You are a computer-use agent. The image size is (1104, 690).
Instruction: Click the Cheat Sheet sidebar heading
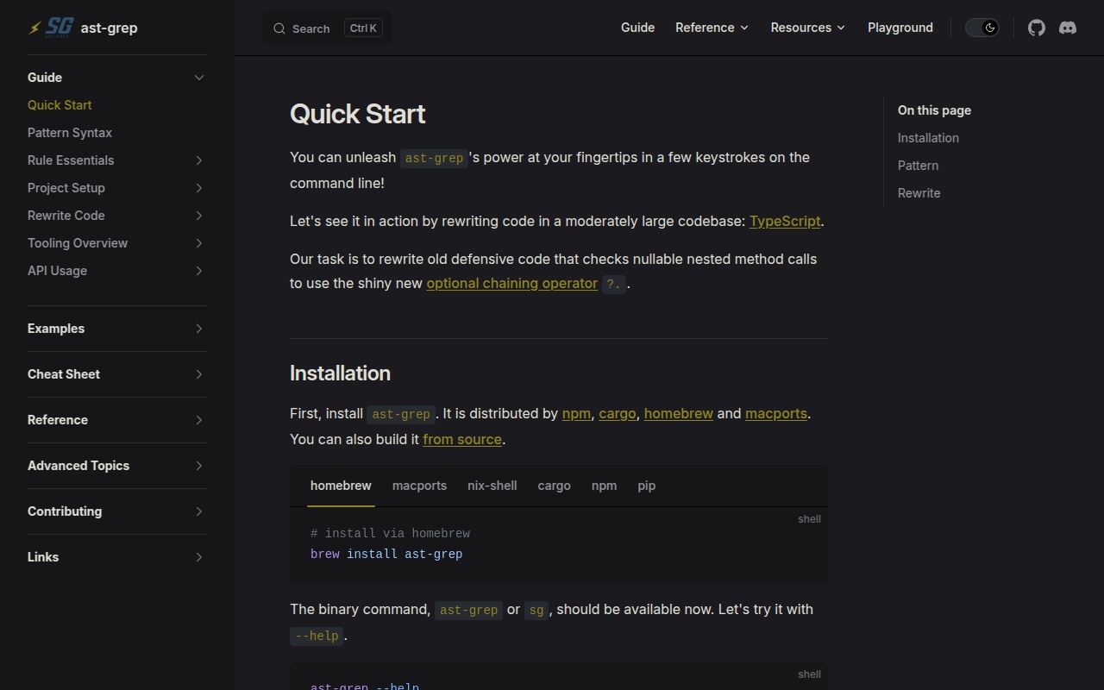[x=64, y=374]
